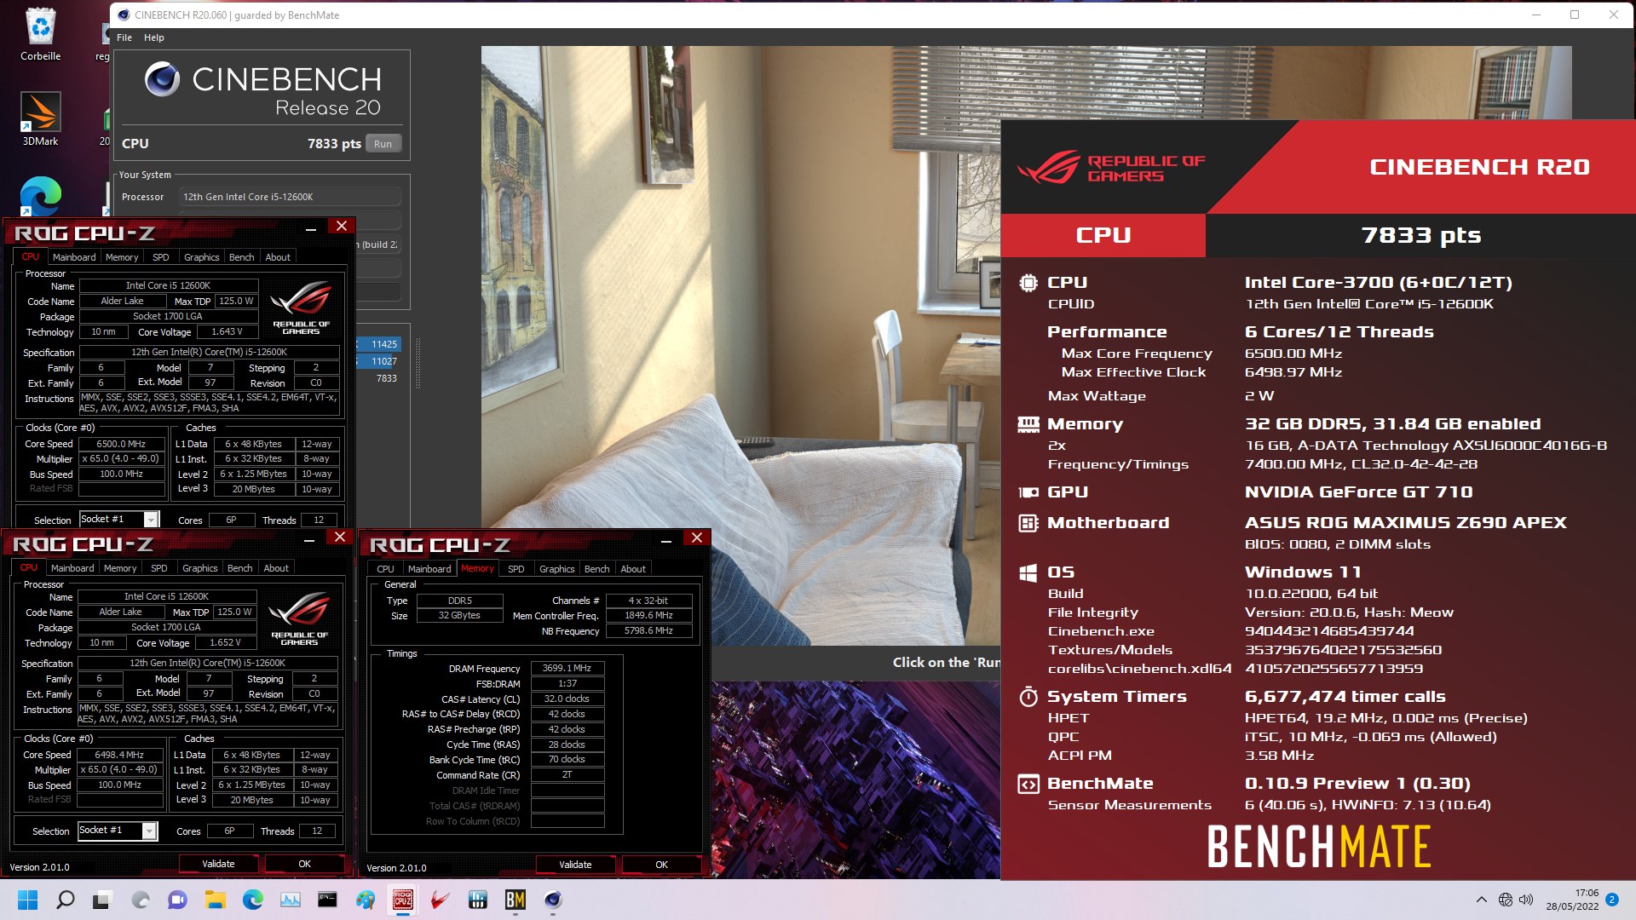Select CPU tab in Memory CPU-Z window
The image size is (1636, 920).
coord(386,568)
